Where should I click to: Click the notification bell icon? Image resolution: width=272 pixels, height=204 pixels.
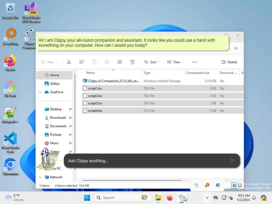tap(254, 198)
